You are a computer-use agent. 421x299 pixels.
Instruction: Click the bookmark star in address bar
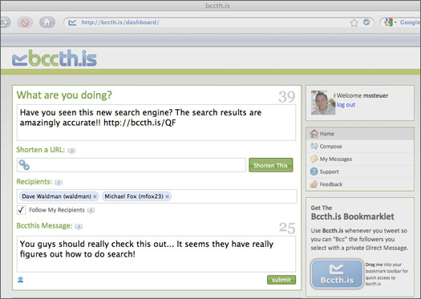[354, 22]
